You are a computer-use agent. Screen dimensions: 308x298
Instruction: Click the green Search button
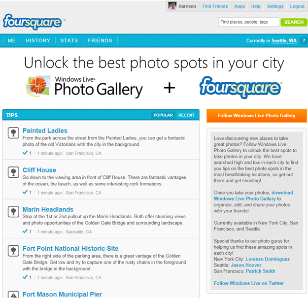coord(294,22)
